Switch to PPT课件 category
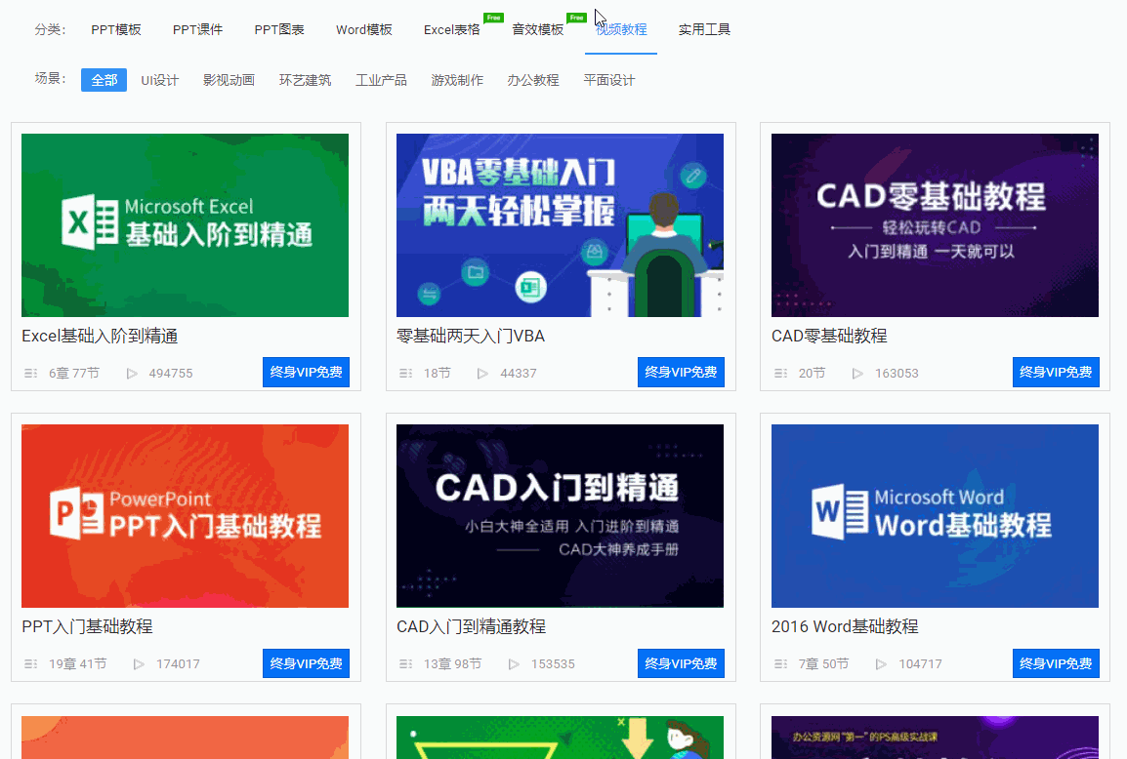 point(197,29)
